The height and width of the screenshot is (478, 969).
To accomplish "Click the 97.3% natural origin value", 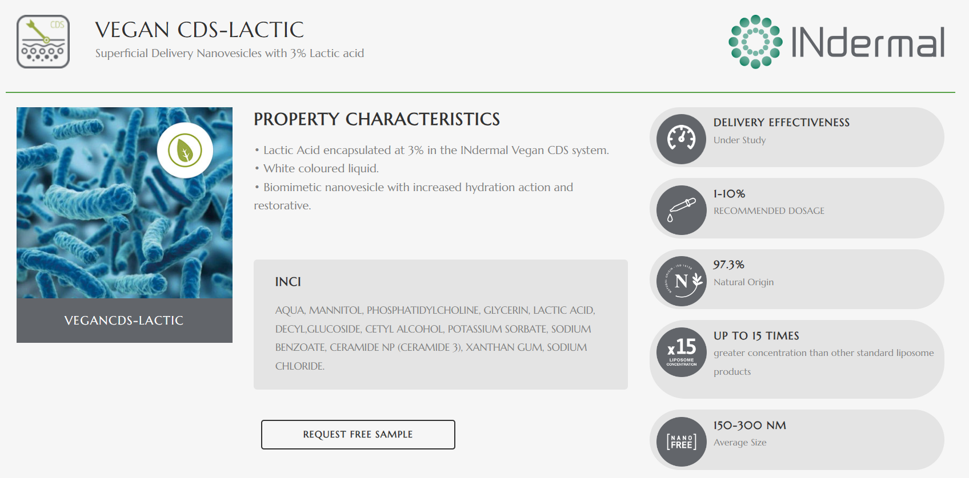I will tap(728, 265).
